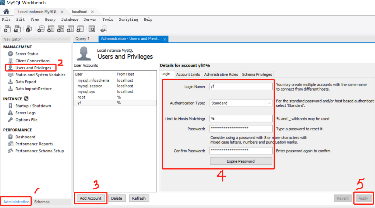Click the Apply button
This screenshot has height=208, width=375.
click(363, 198)
